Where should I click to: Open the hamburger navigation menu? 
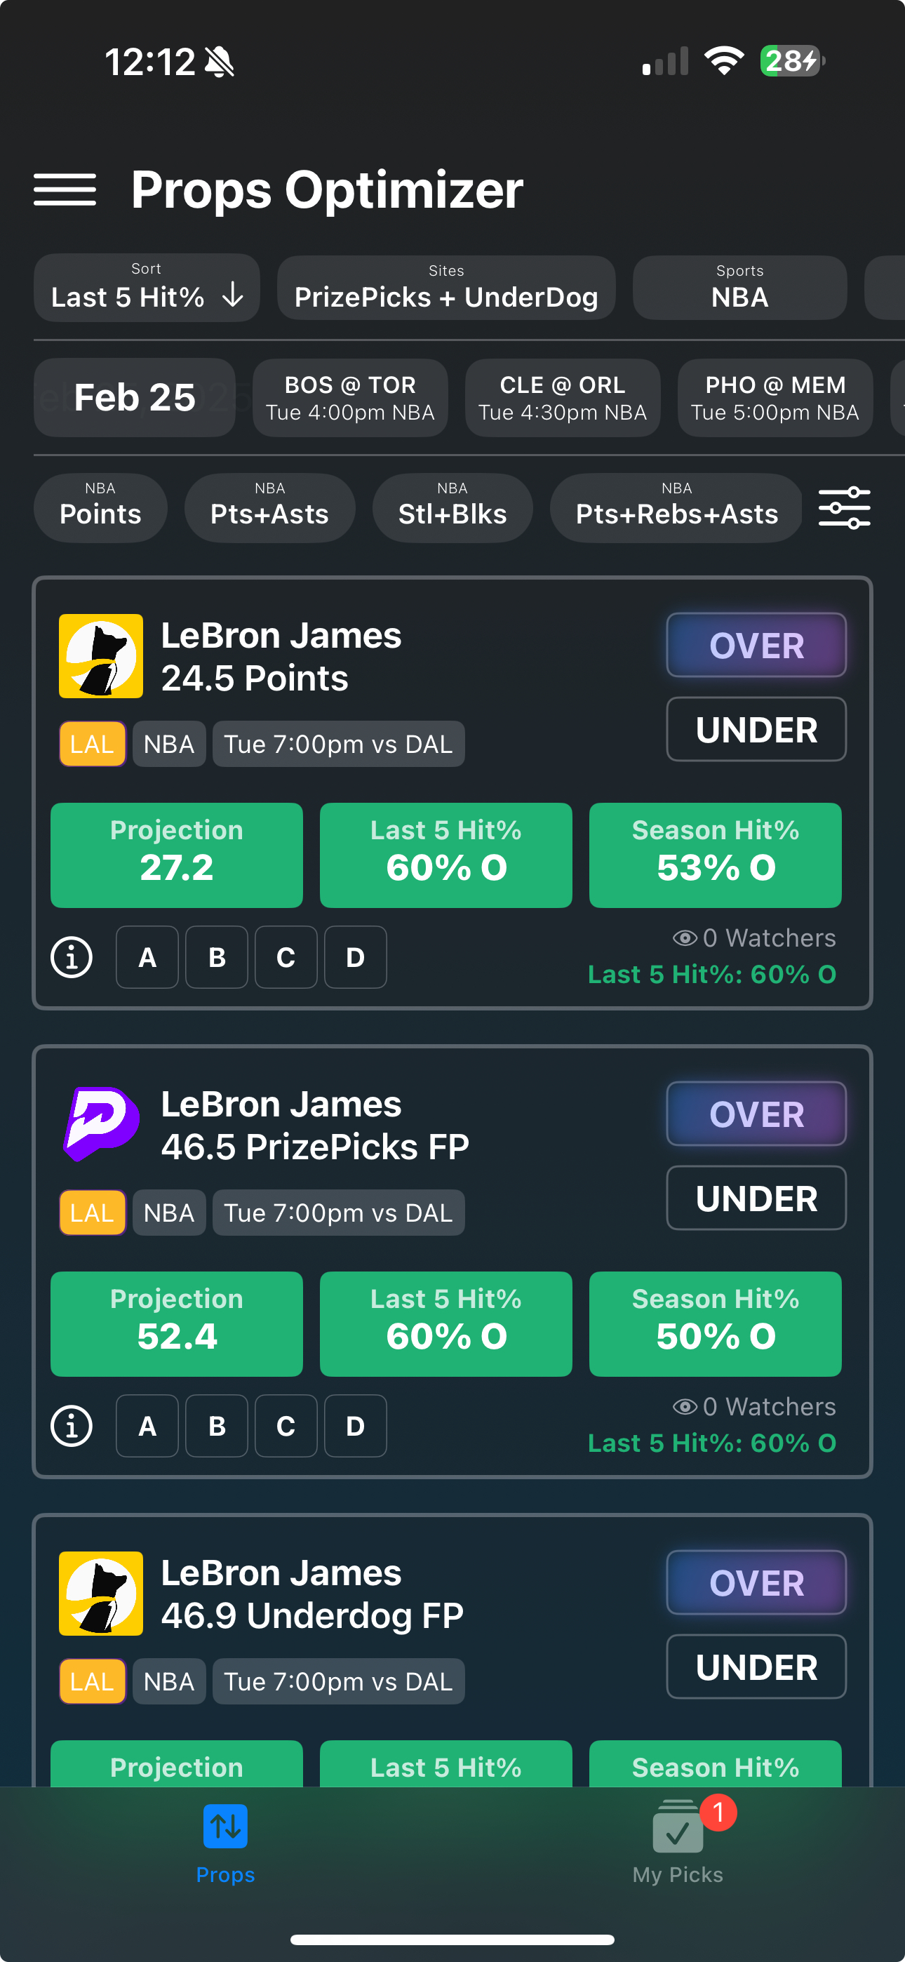(65, 189)
